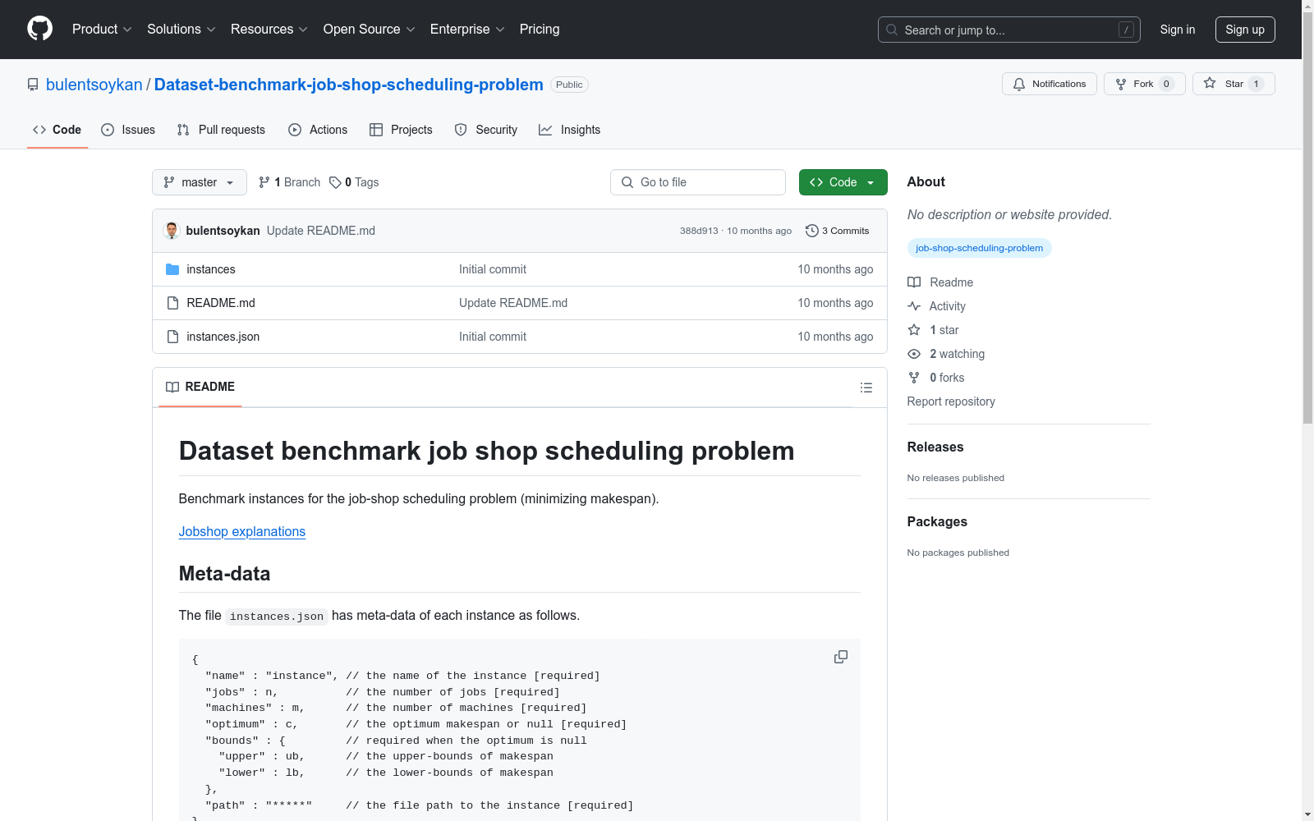Open the Enterprise dropdown

click(467, 29)
